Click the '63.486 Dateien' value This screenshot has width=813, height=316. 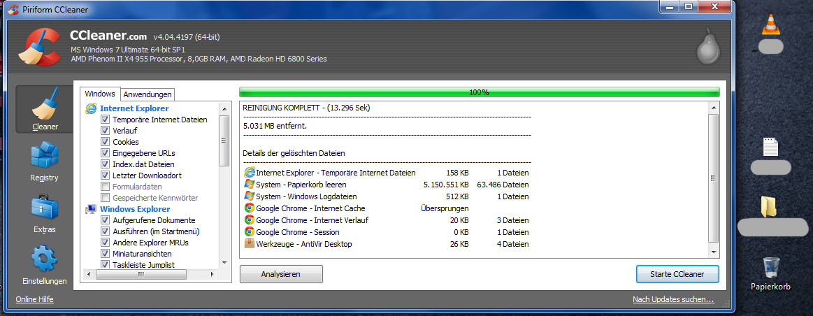coord(503,184)
